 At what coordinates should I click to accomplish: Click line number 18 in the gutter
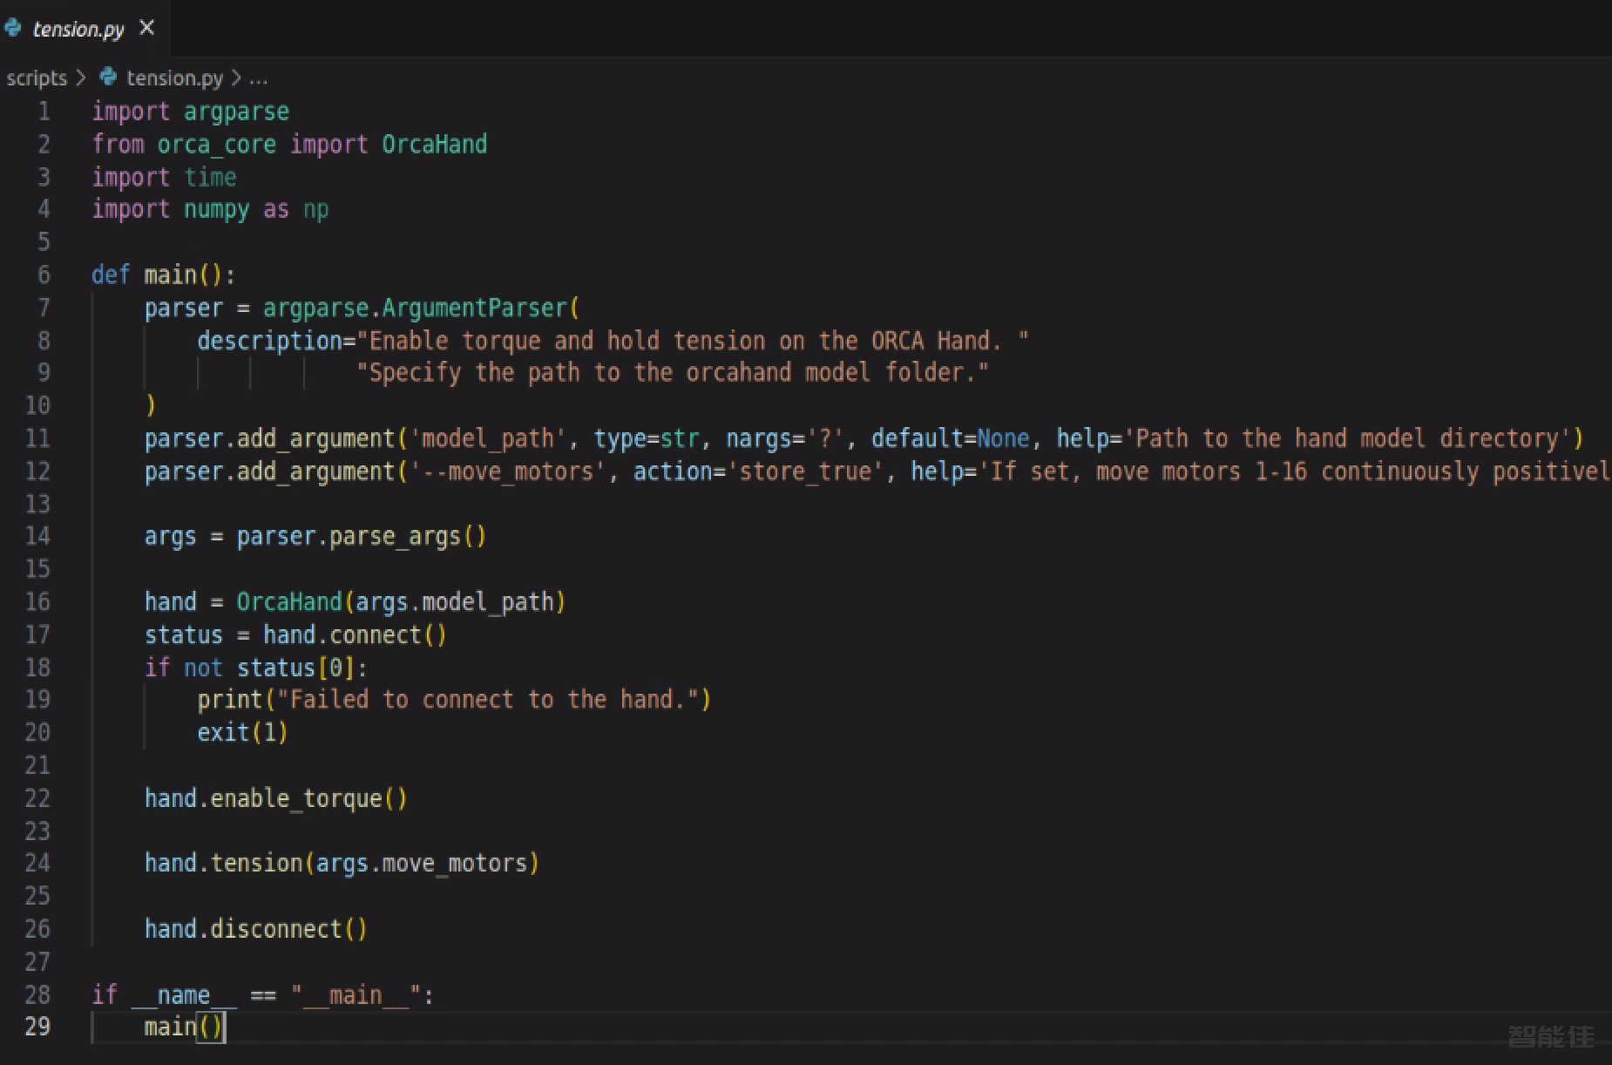coord(37,668)
